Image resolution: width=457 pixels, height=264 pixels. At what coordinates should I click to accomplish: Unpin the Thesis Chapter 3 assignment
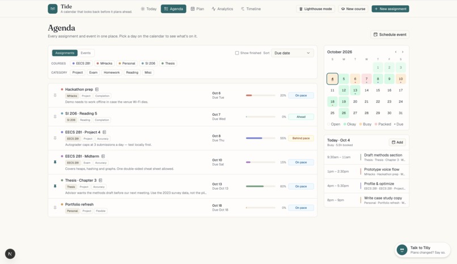55,186
